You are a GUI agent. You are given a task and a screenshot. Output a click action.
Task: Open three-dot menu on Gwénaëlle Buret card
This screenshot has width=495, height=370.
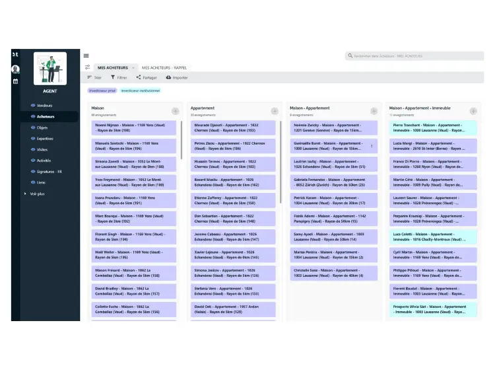372,146
